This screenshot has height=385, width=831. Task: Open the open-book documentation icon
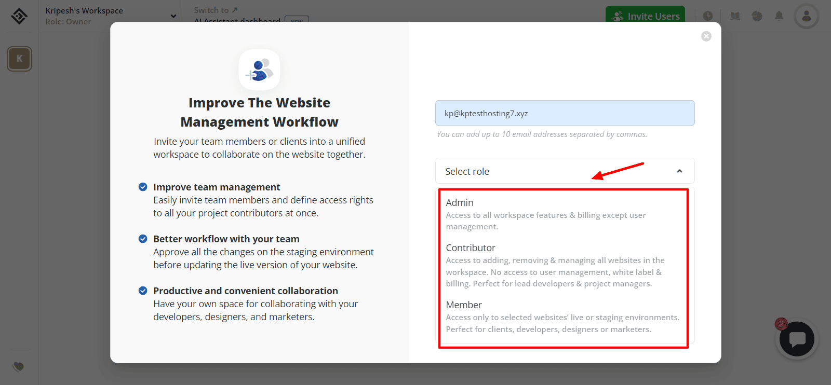coord(735,16)
